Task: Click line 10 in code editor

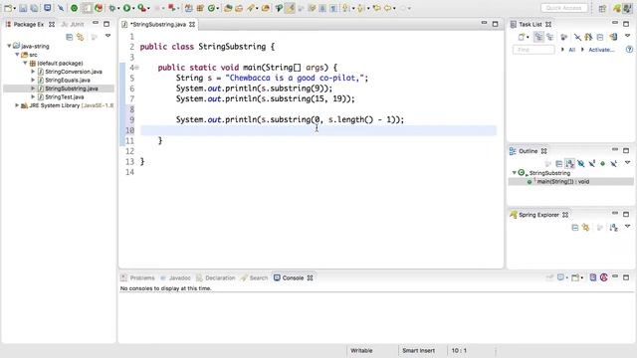Action: pyautogui.click(x=318, y=130)
